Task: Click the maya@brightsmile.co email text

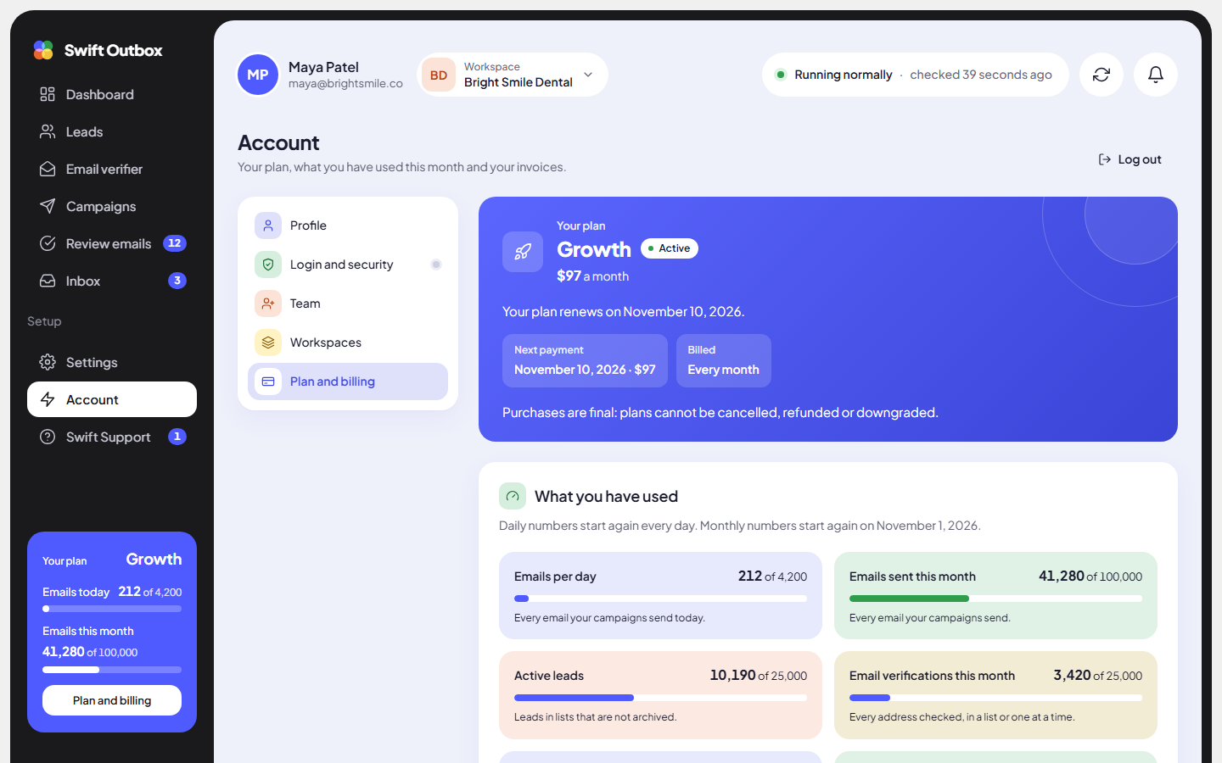Action: click(x=345, y=83)
